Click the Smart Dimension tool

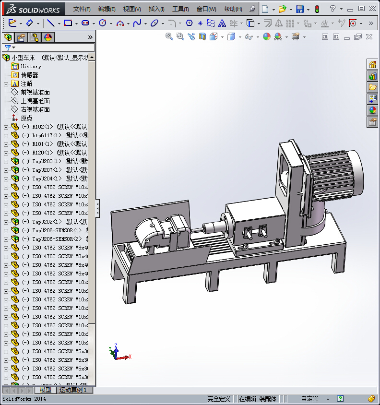click(29, 23)
